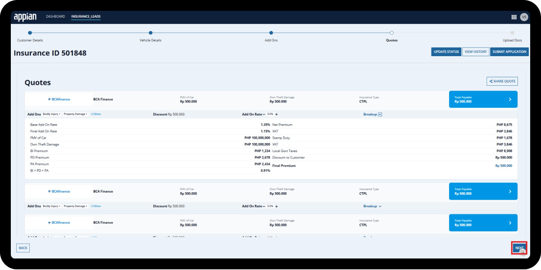Remove Property Damage add-on in second quote
The width and height of the screenshot is (541, 270).
[x=87, y=206]
